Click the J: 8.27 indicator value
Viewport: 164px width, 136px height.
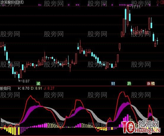tap(49, 88)
